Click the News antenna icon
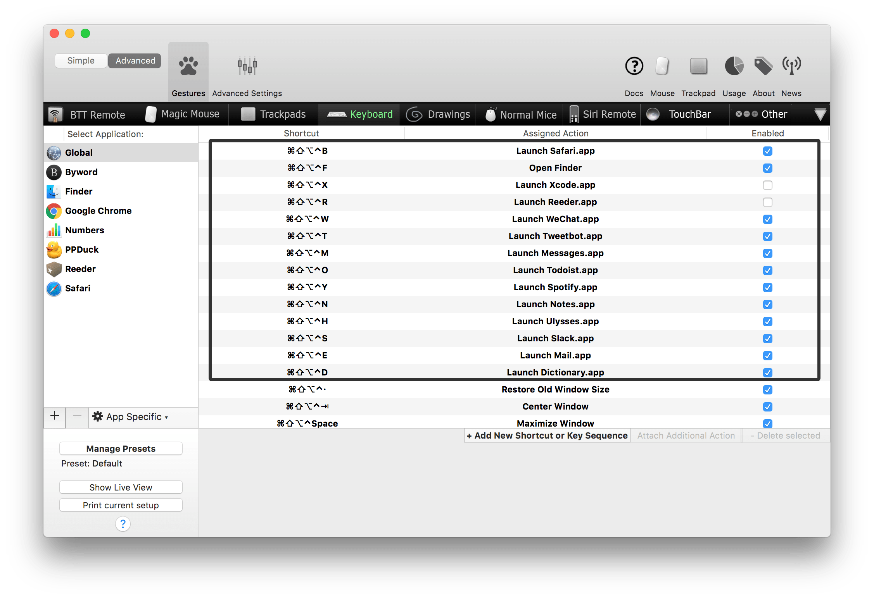 pyautogui.click(x=791, y=66)
